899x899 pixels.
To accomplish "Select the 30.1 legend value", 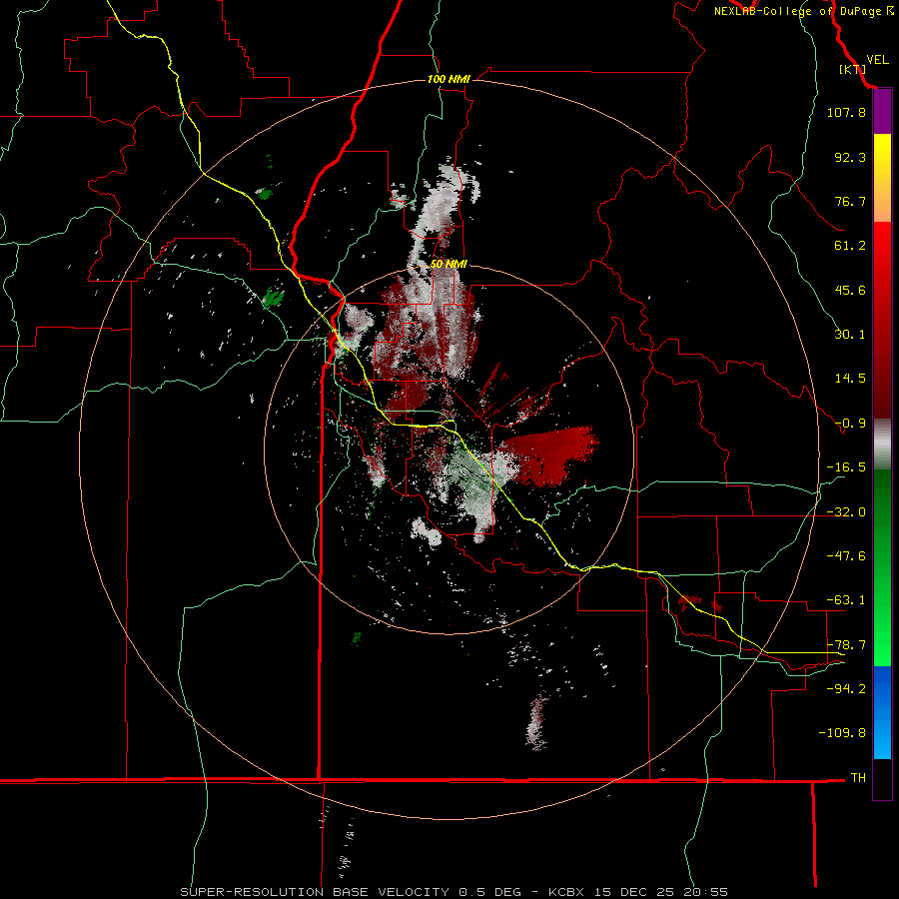I will pyautogui.click(x=850, y=335).
